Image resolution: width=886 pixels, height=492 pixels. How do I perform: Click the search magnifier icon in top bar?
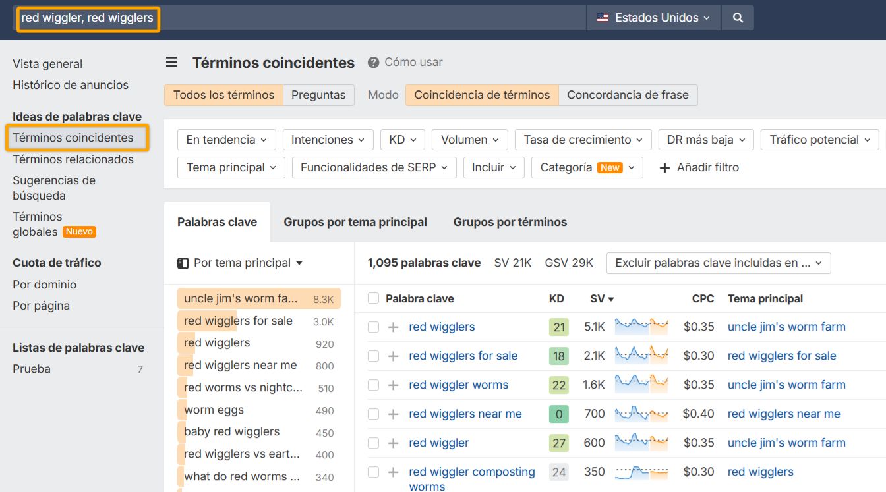click(738, 18)
